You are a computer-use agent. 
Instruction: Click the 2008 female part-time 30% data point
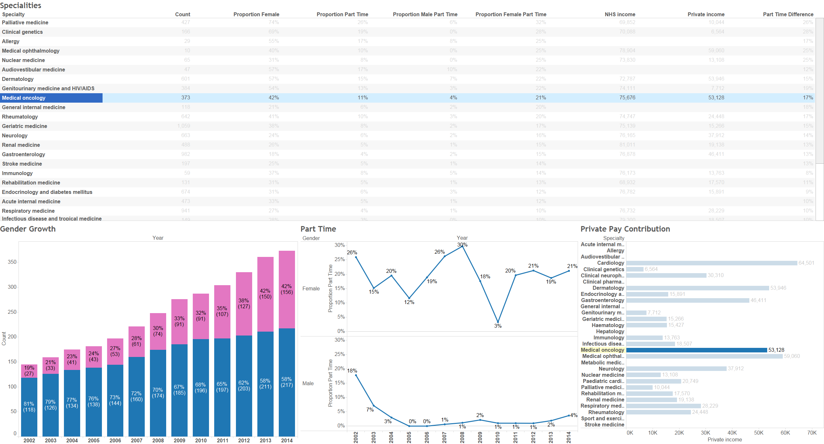coord(462,246)
